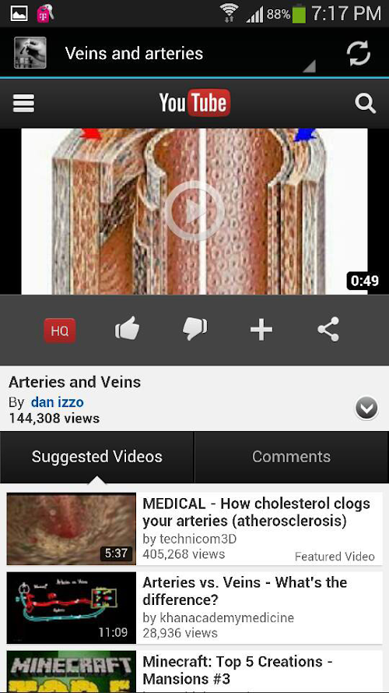Switch to the Comments tab
The width and height of the screenshot is (389, 693).
point(292,457)
